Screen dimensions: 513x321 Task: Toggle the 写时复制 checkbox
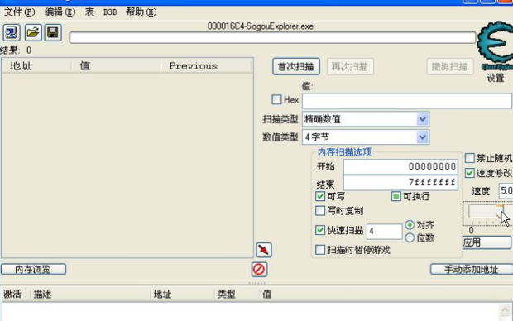(320, 211)
